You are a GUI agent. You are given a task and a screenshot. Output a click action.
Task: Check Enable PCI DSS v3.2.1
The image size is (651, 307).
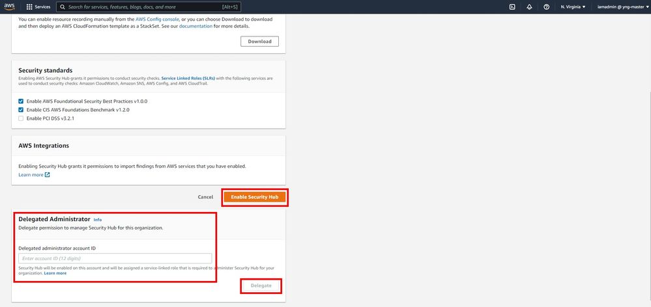point(21,118)
